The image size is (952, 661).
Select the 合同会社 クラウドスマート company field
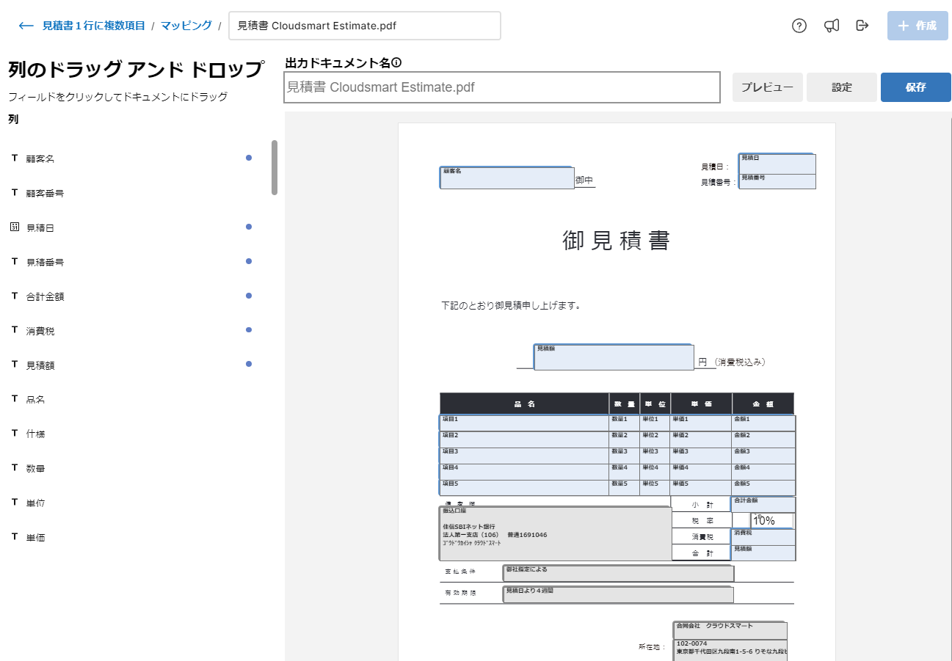click(x=730, y=631)
